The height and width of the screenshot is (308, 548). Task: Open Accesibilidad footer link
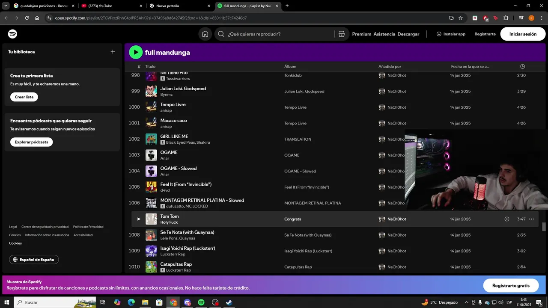point(83,235)
